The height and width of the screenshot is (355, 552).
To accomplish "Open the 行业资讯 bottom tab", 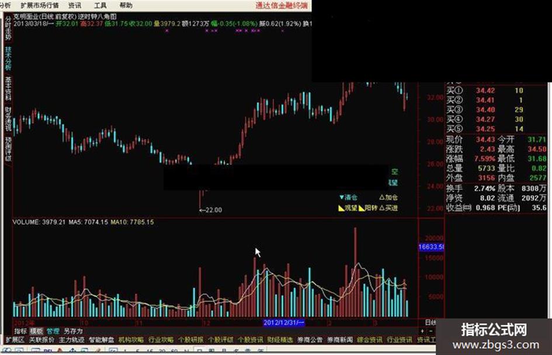I will pyautogui.click(x=399, y=340).
